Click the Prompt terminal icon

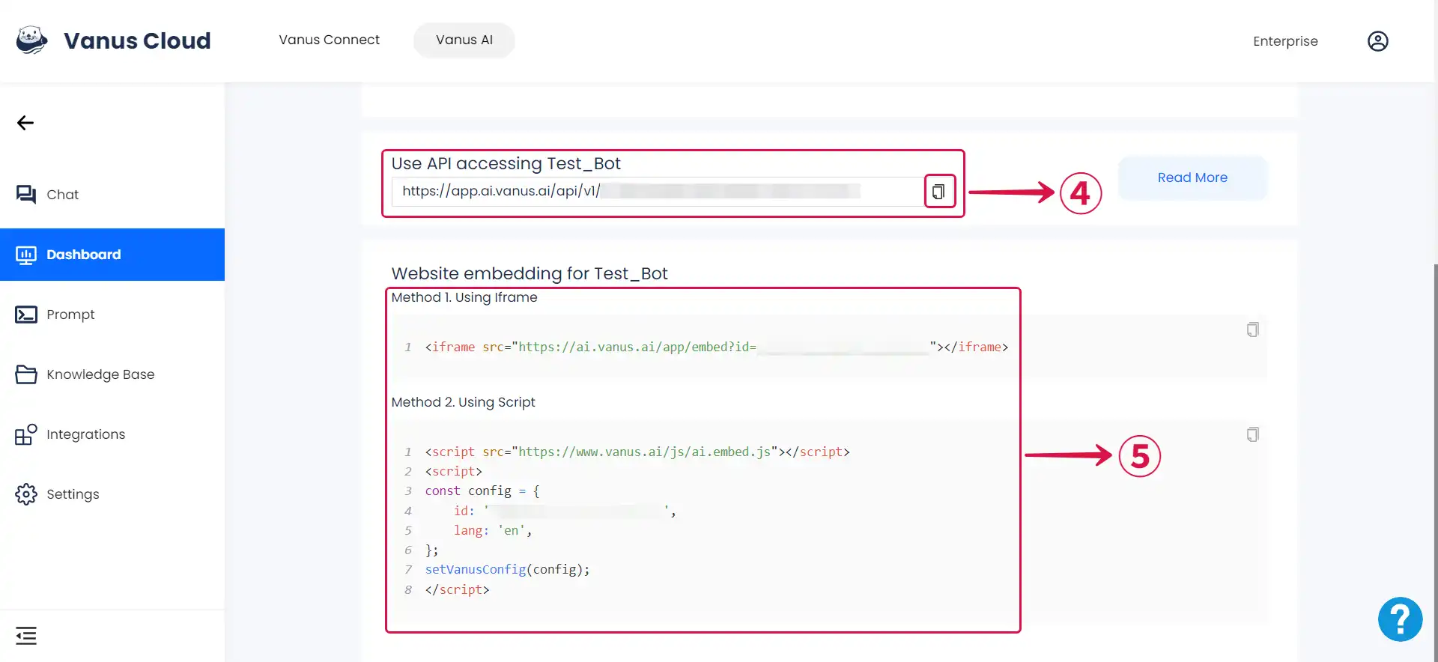coord(26,315)
